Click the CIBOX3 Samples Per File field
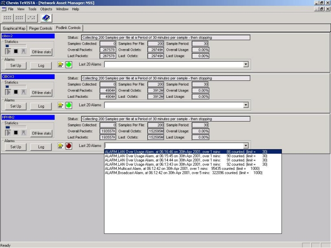Viewport: 331px width, 248px height. coord(156,84)
